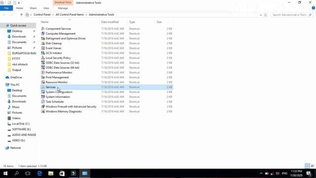Screen dimensions: 316x178
Task: Click the Local Security Policy icon
Action: [43, 58]
